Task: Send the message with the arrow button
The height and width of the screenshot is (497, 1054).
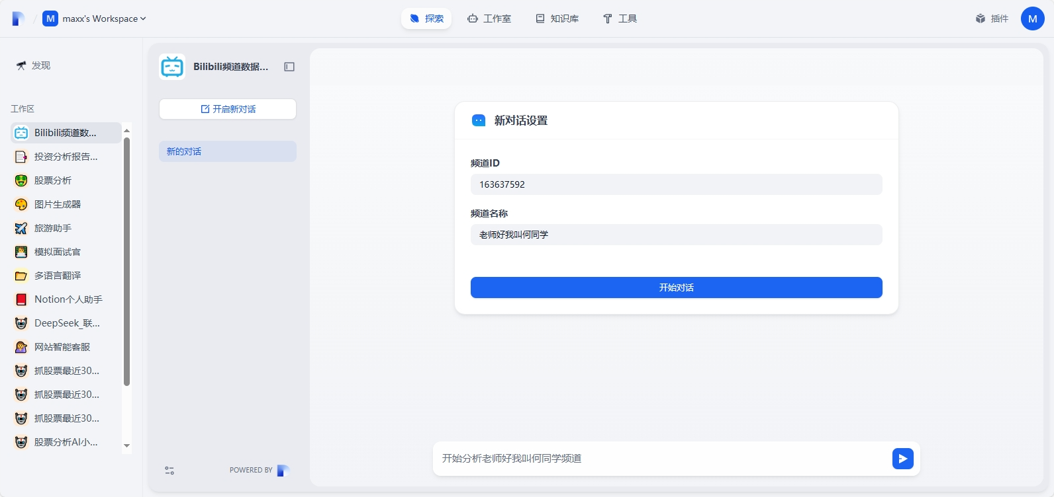Action: (903, 459)
